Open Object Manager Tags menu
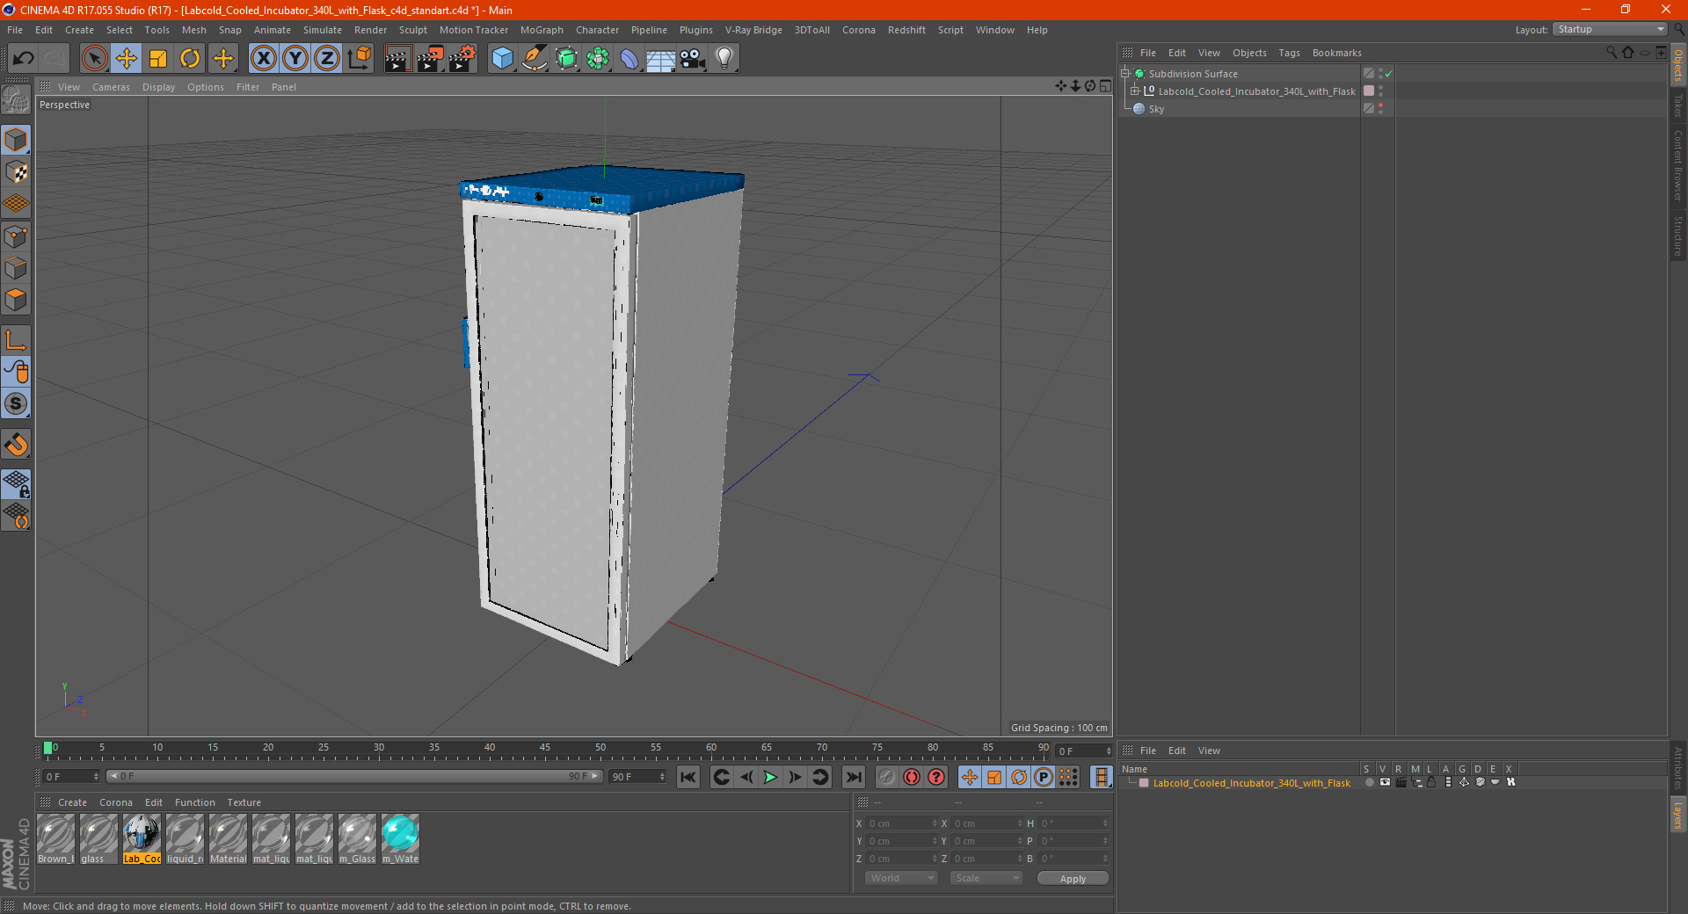The height and width of the screenshot is (914, 1688). [1289, 53]
